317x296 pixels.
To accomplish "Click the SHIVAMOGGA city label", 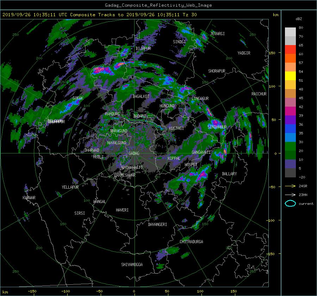I will pos(132,265).
